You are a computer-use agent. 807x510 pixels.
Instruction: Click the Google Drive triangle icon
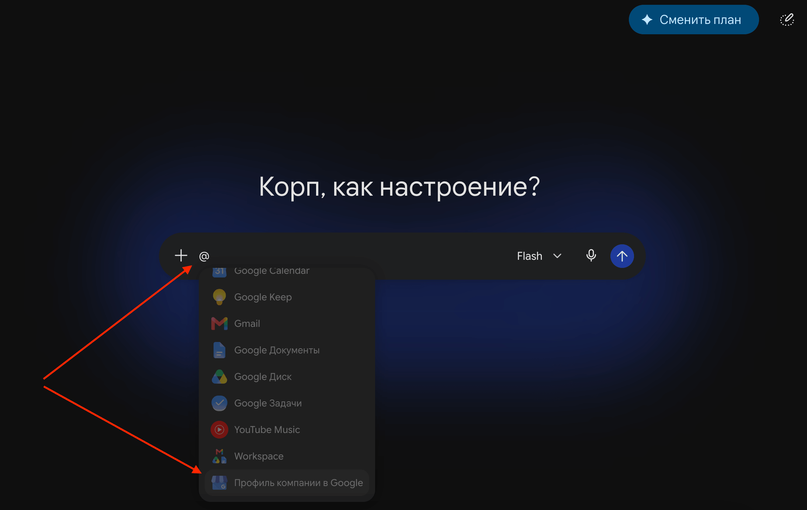tap(219, 377)
